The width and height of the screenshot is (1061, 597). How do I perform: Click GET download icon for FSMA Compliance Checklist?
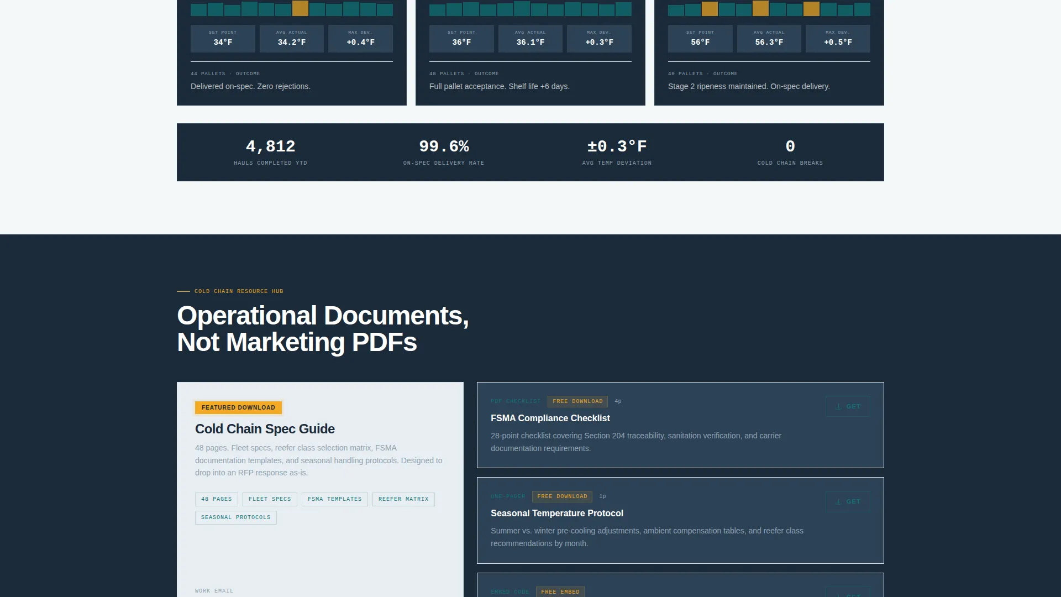tap(847, 406)
